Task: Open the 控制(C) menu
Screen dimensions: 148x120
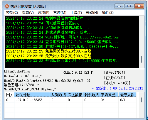Action: click(x=12, y=13)
